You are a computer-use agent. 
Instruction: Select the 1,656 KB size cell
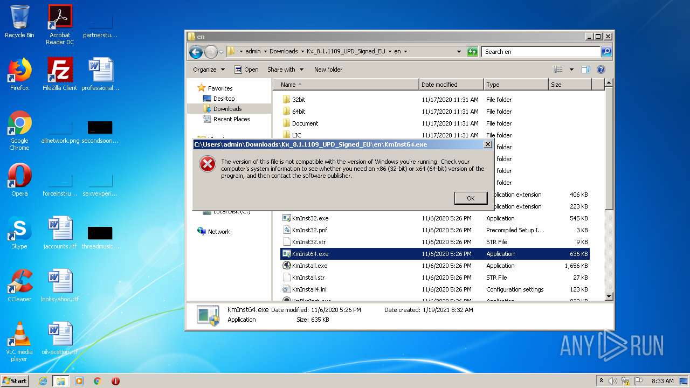tap(576, 266)
